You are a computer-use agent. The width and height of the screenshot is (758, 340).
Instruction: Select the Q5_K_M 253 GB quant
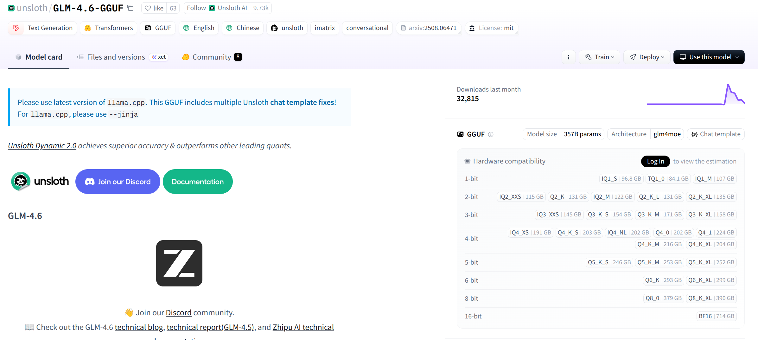(x=659, y=262)
